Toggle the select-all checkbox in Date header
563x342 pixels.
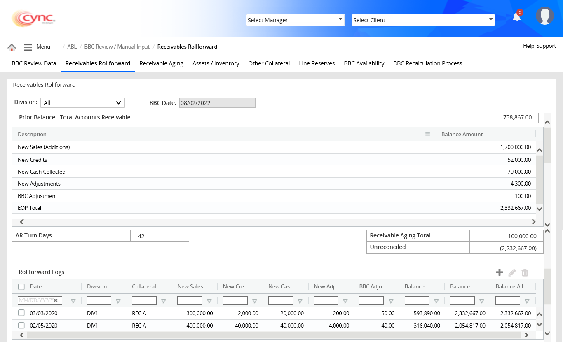[21, 287]
